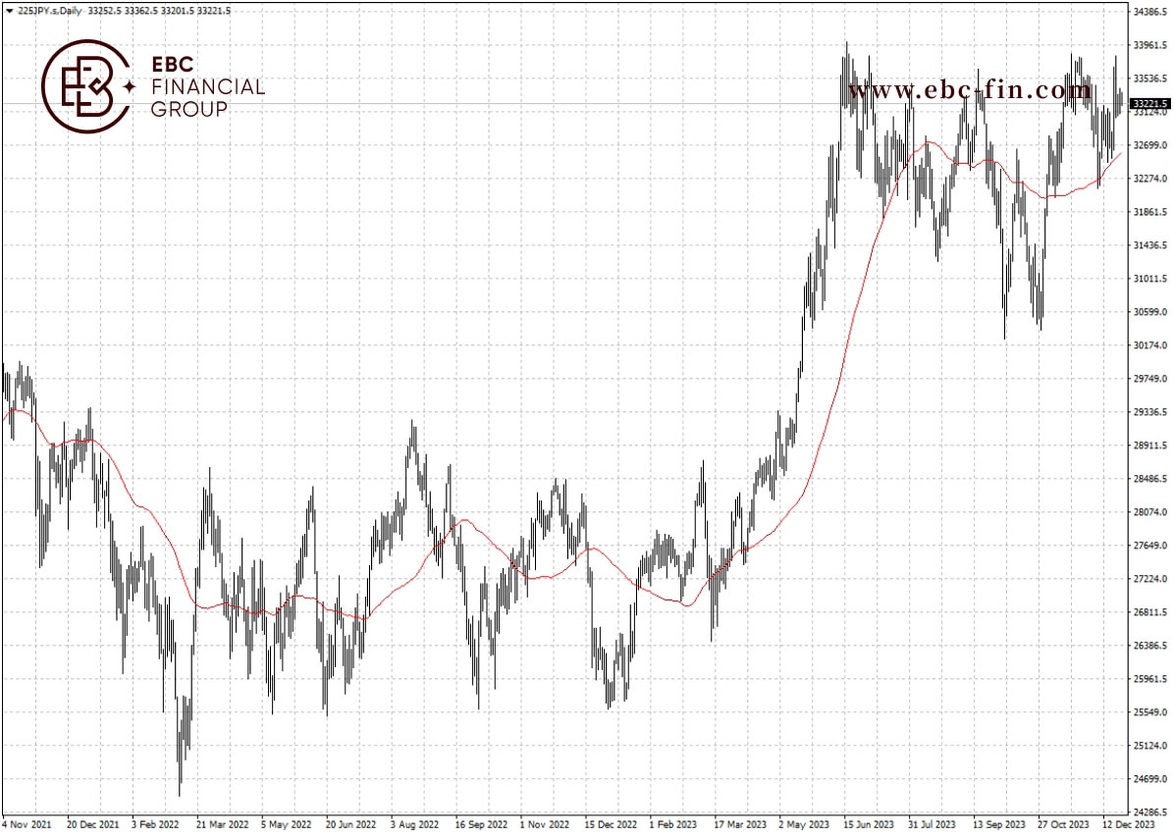The width and height of the screenshot is (1174, 836).
Task: Select the current price tag 33221.5
Action: 1150,103
